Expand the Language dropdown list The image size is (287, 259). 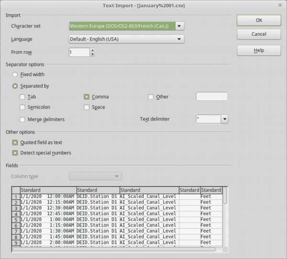click(179, 39)
